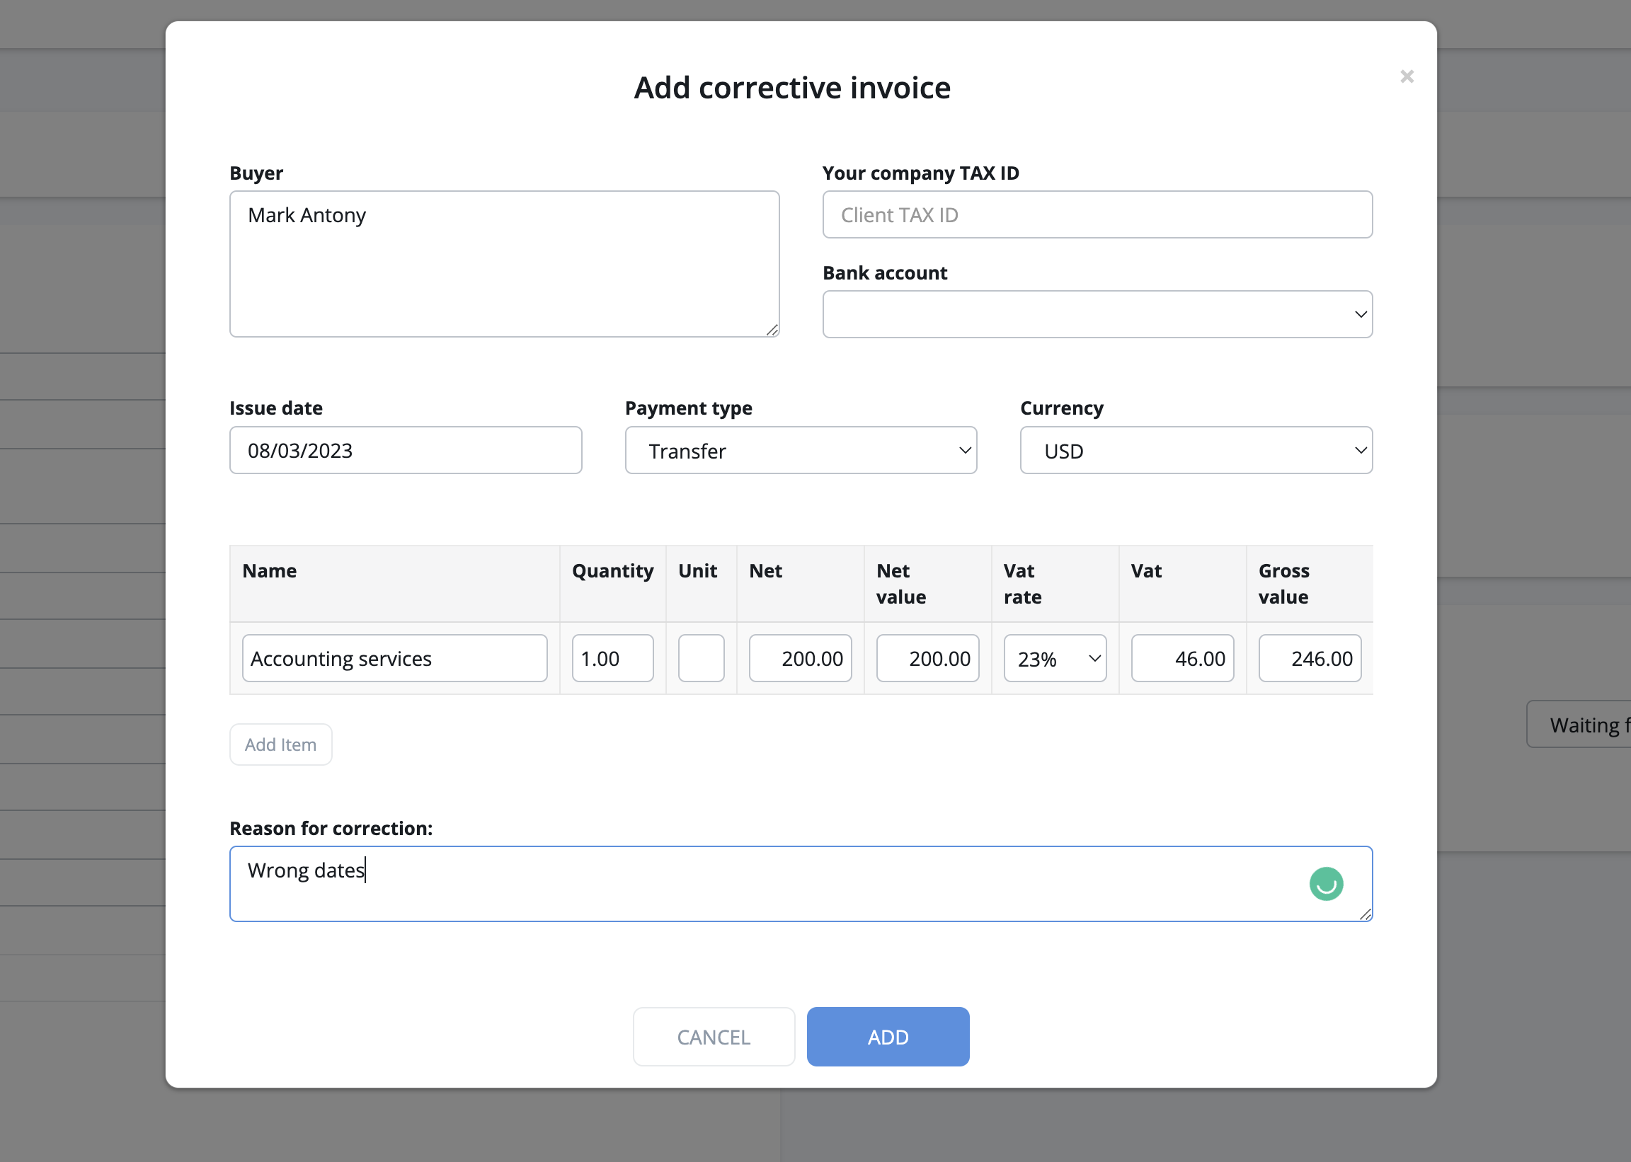
Task: Click the Accounting services name field
Action: [x=394, y=658]
